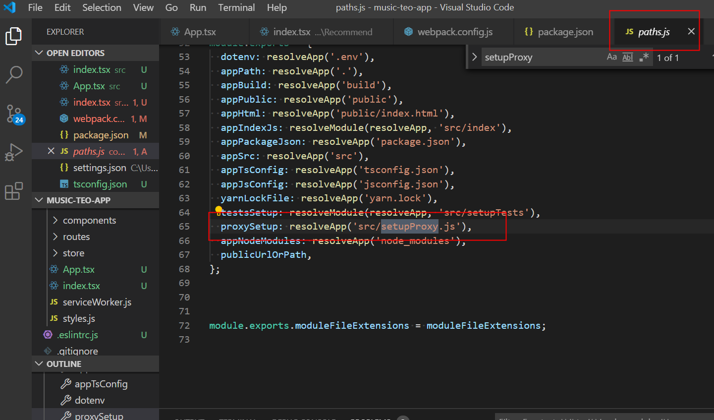This screenshot has height=420, width=714.
Task: Open the Search view in activity bar
Action: pos(14,75)
